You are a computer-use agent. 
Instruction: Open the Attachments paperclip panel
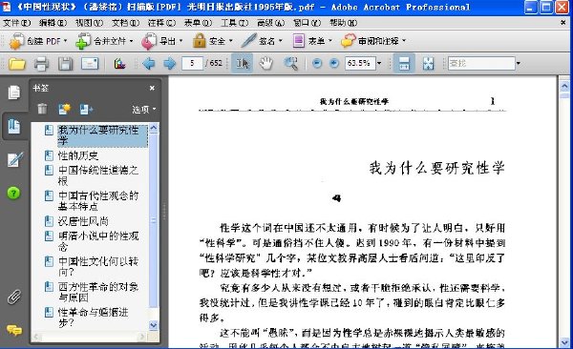pyautogui.click(x=14, y=297)
